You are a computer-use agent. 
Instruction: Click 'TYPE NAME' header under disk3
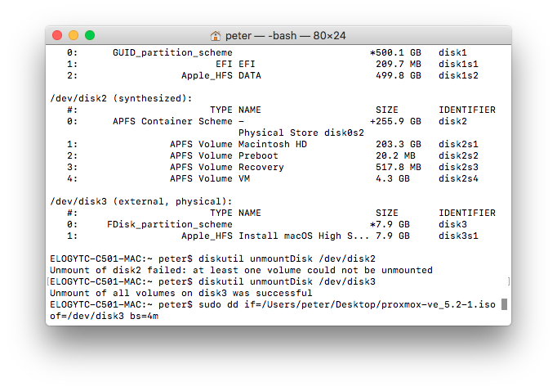235,213
